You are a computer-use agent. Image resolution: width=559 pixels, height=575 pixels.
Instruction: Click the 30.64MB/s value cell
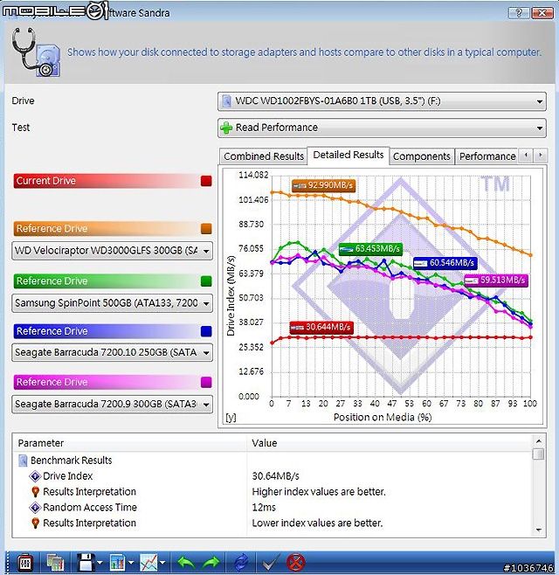[276, 476]
